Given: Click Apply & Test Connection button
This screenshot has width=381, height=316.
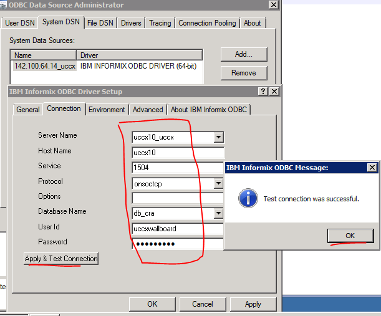Looking at the screenshot, I should (61, 259).
